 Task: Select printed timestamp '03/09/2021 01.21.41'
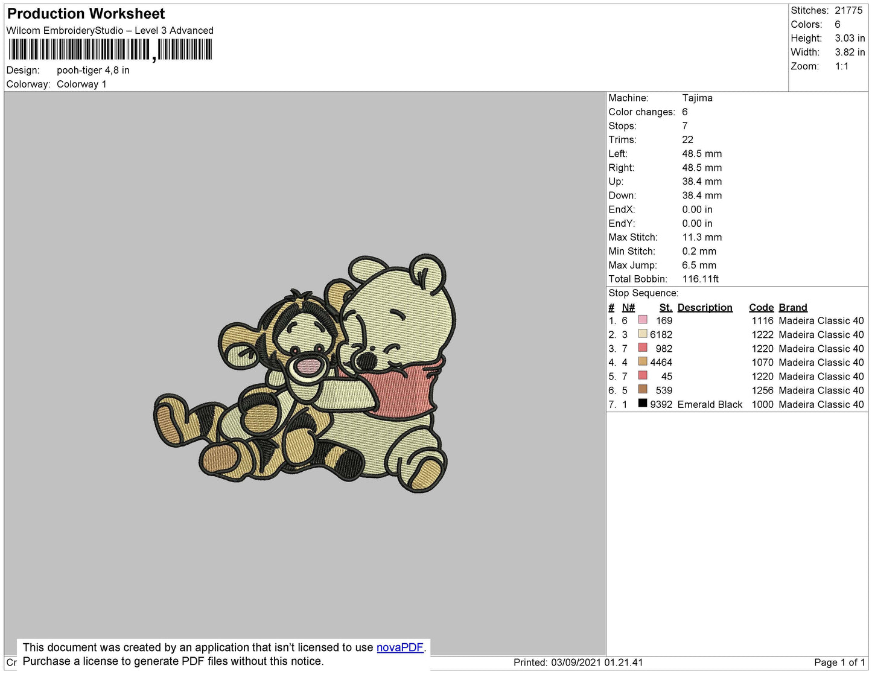597,662
